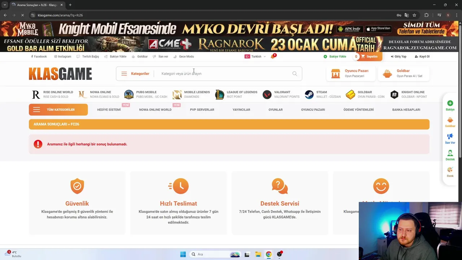Select the Oyunlar menu item
The width and height of the screenshot is (462, 260).
coord(275,109)
